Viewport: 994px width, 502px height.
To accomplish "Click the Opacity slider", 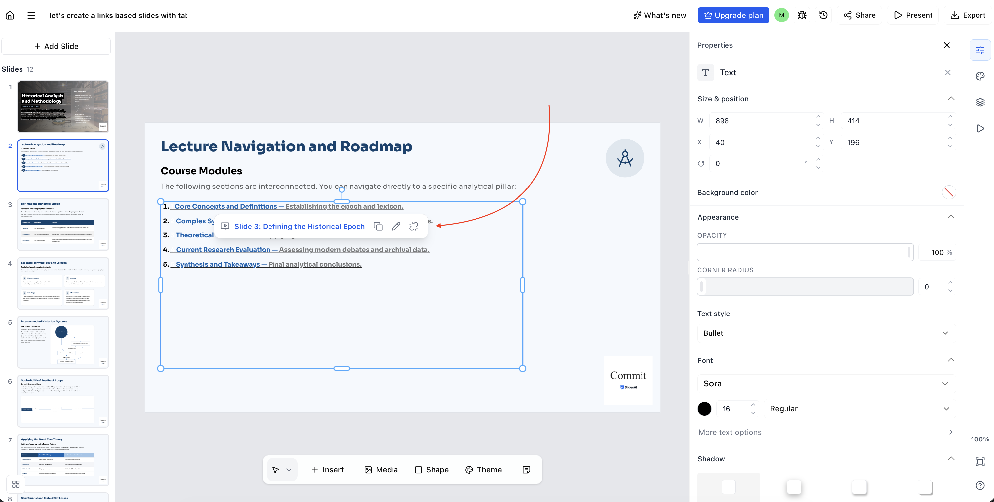I will tap(805, 252).
